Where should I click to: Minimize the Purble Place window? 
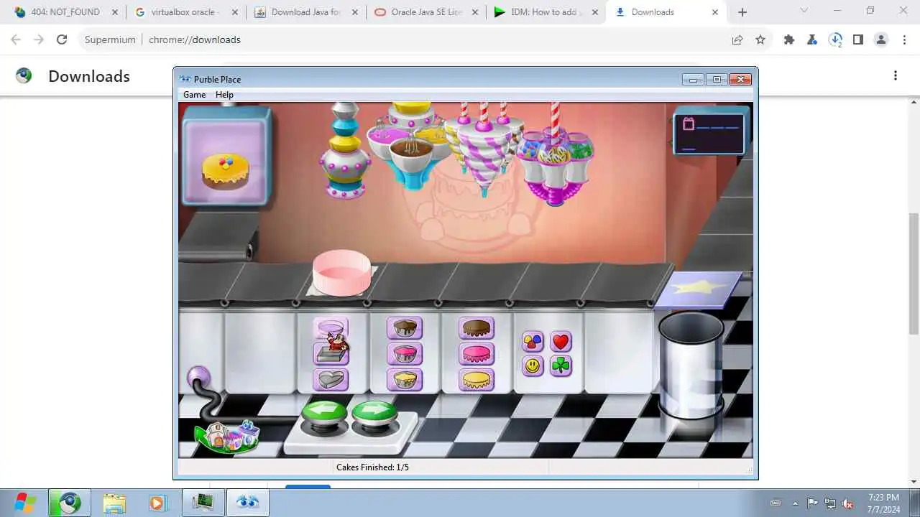pyautogui.click(x=693, y=79)
